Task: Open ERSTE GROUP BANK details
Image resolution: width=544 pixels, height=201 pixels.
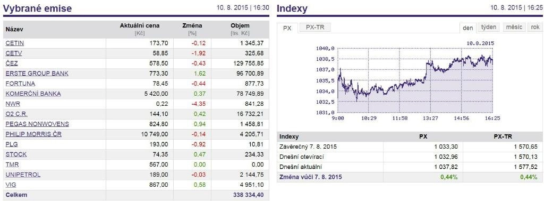Action: 37,74
